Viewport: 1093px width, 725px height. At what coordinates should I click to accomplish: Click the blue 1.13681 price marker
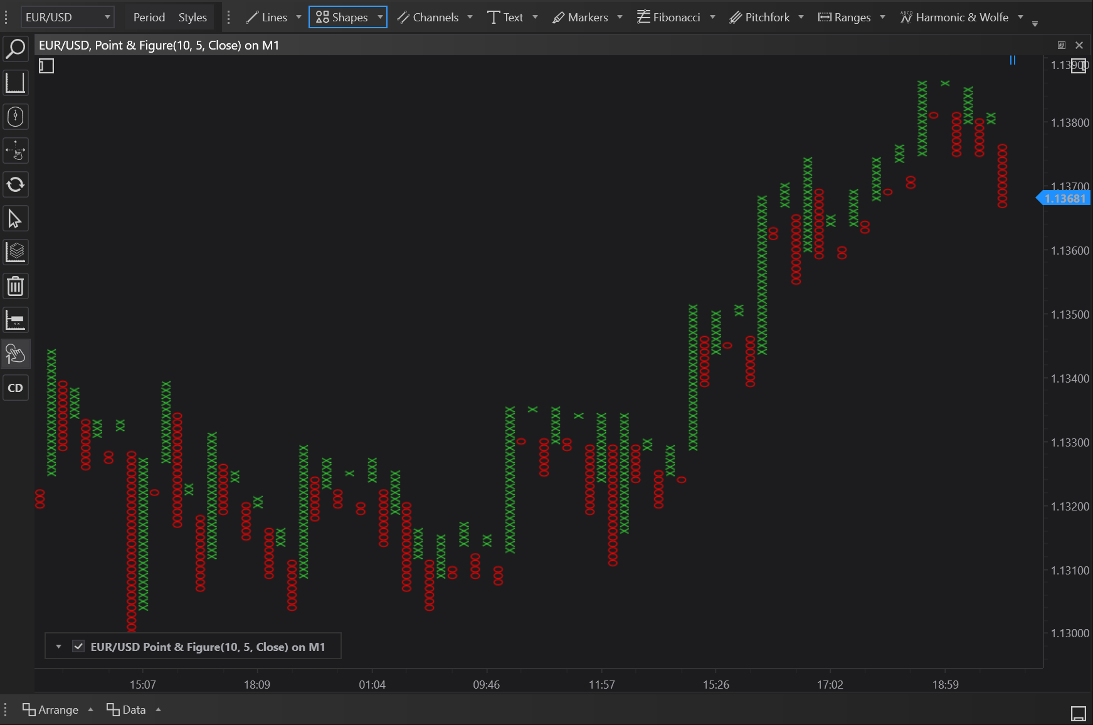pos(1064,199)
